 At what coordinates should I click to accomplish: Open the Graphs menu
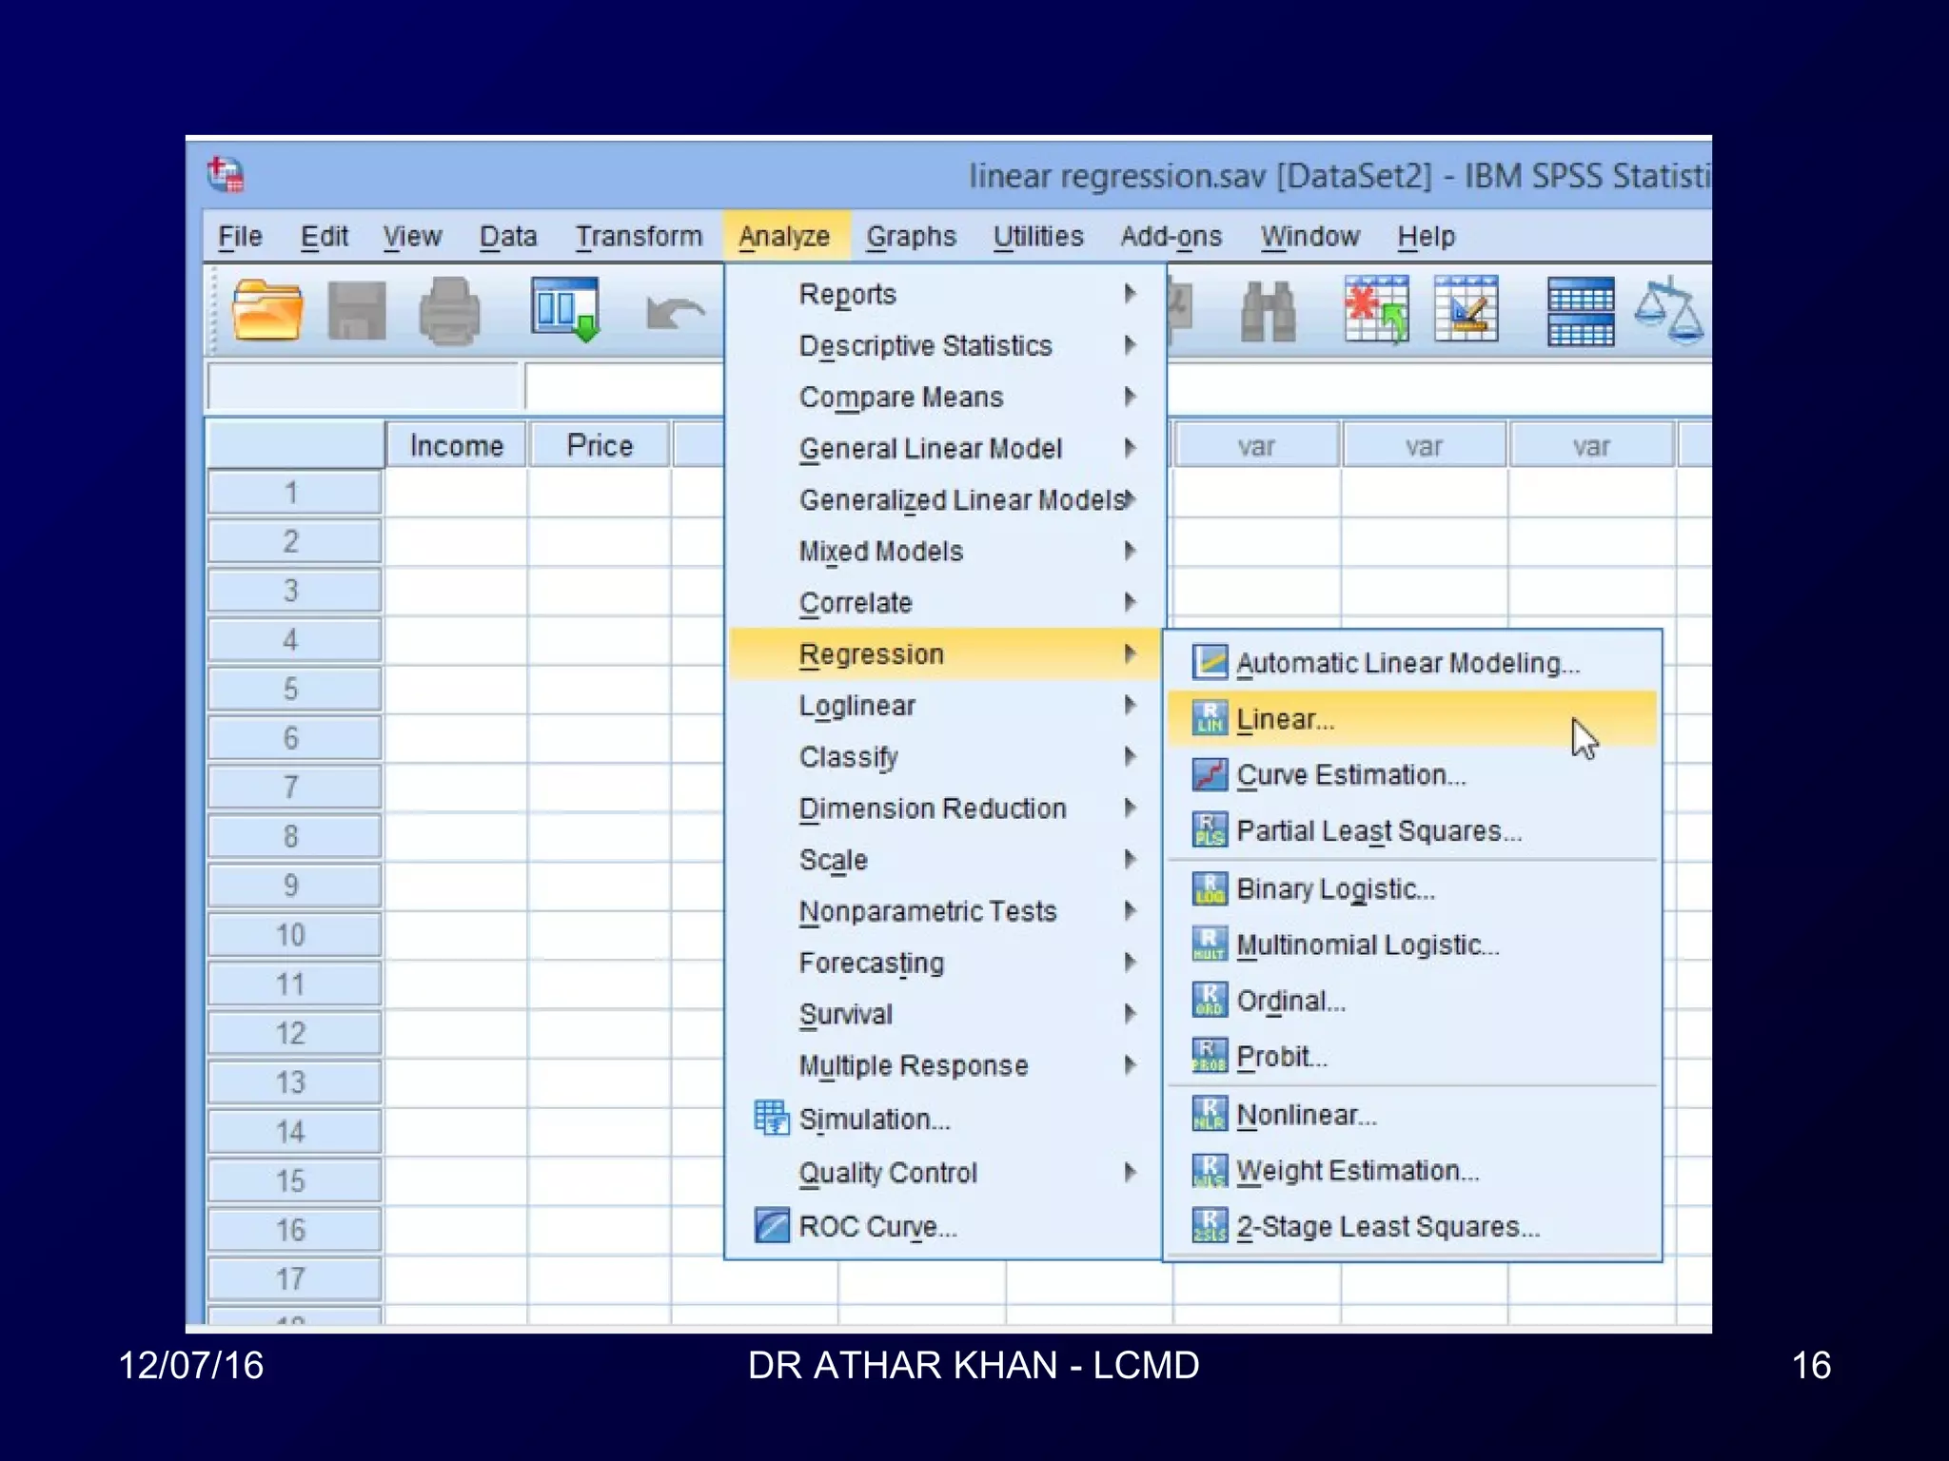pyautogui.click(x=911, y=236)
